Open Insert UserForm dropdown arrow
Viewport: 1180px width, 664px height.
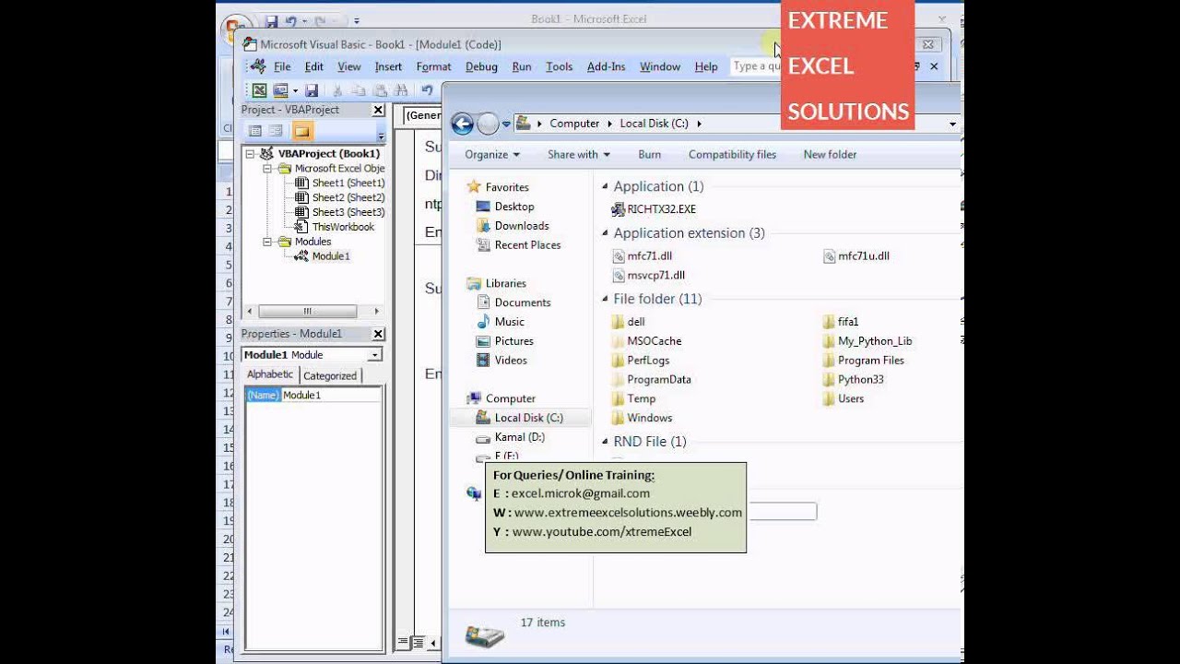click(295, 90)
